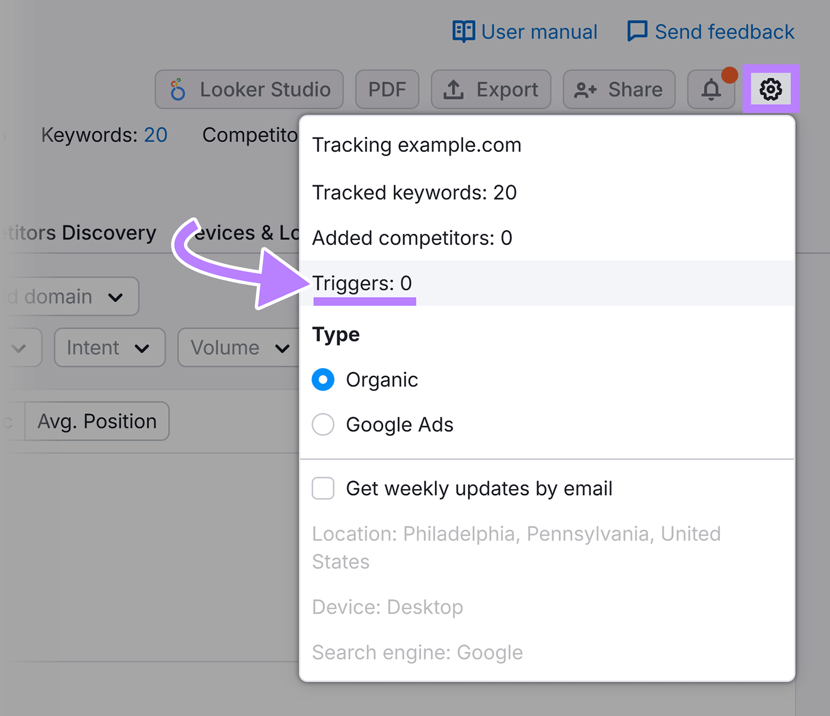Click the Export upload icon
Screen dimensions: 830x716
[x=454, y=89]
